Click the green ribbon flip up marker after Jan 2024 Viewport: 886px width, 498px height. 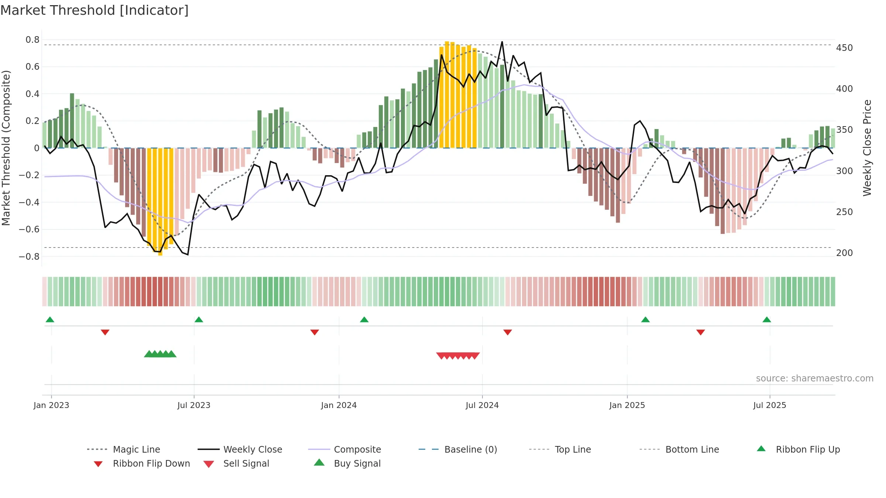coord(364,319)
